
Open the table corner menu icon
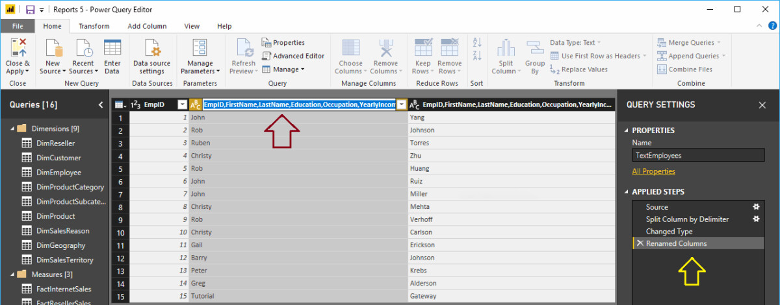(x=120, y=104)
